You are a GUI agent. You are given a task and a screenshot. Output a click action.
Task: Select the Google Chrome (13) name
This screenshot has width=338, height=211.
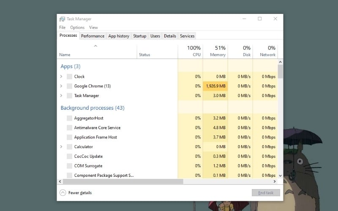click(x=93, y=86)
